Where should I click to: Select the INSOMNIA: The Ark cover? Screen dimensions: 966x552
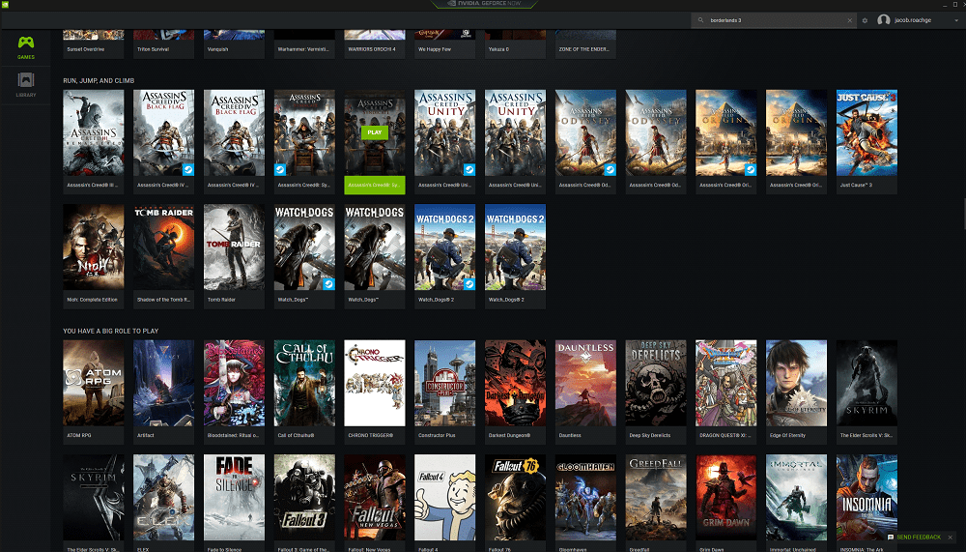click(x=867, y=498)
